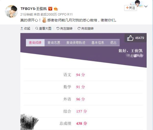The height and width of the screenshot is (130, 153).
Task: Click 退出 to log out
Action: (113, 43)
